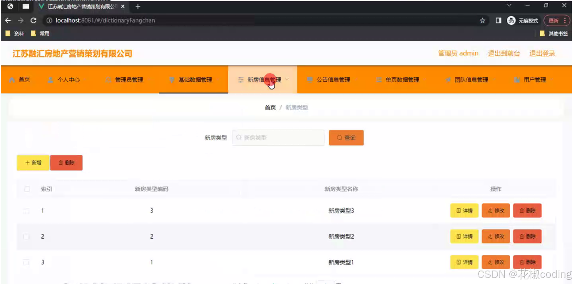Click 详情 button for 新房类型1
Screen dimensions: 573x284
pos(464,262)
